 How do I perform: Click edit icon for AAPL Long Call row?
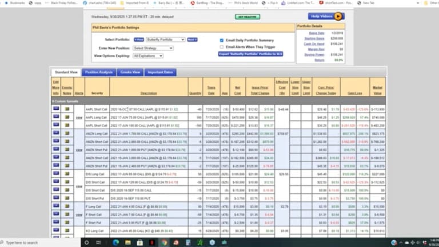(x=56, y=117)
